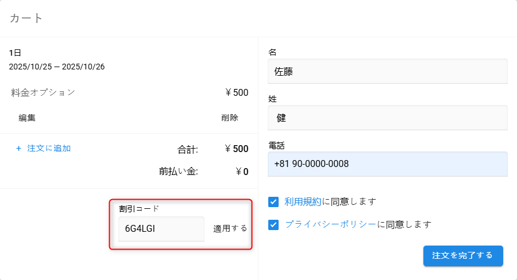The height and width of the screenshot is (280, 517).
Task: Apply the discount code with 適用する
Action: tap(230, 228)
